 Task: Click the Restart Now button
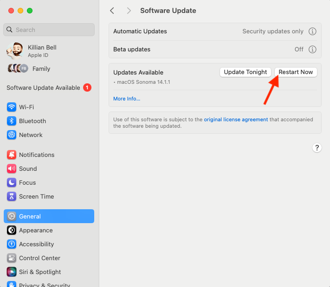click(x=296, y=72)
